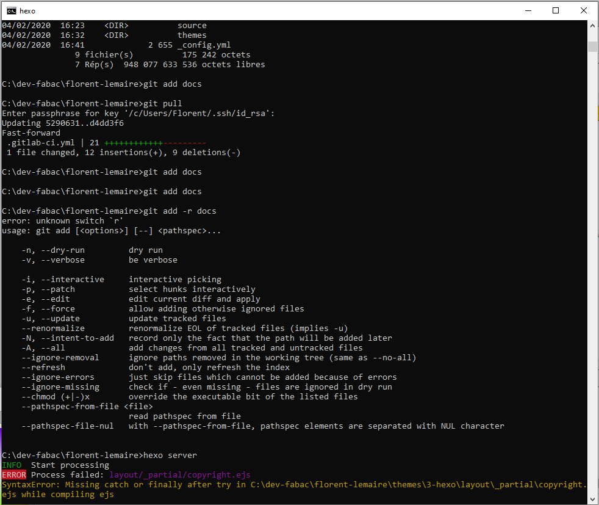Click the 'git pull' command line
Viewport: 599px width, 505px height.
click(91, 104)
